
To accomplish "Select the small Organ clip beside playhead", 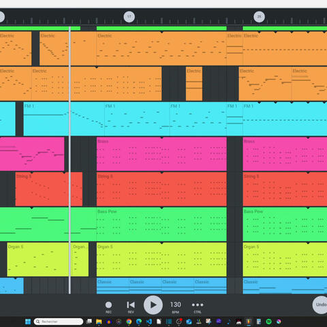I will (x=80, y=260).
